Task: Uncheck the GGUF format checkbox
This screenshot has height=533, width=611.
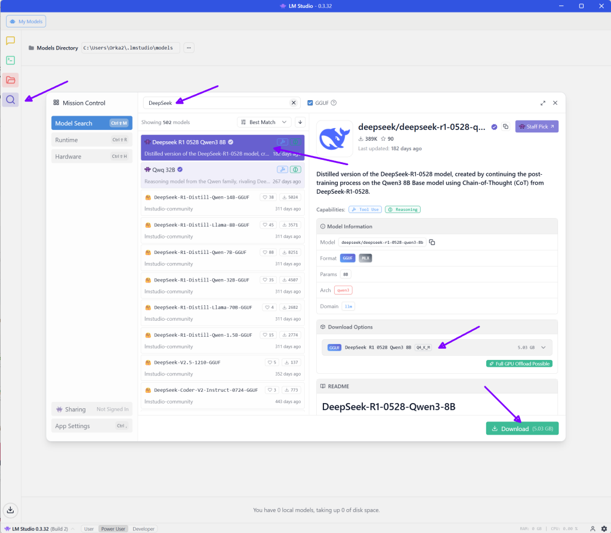Action: tap(310, 103)
